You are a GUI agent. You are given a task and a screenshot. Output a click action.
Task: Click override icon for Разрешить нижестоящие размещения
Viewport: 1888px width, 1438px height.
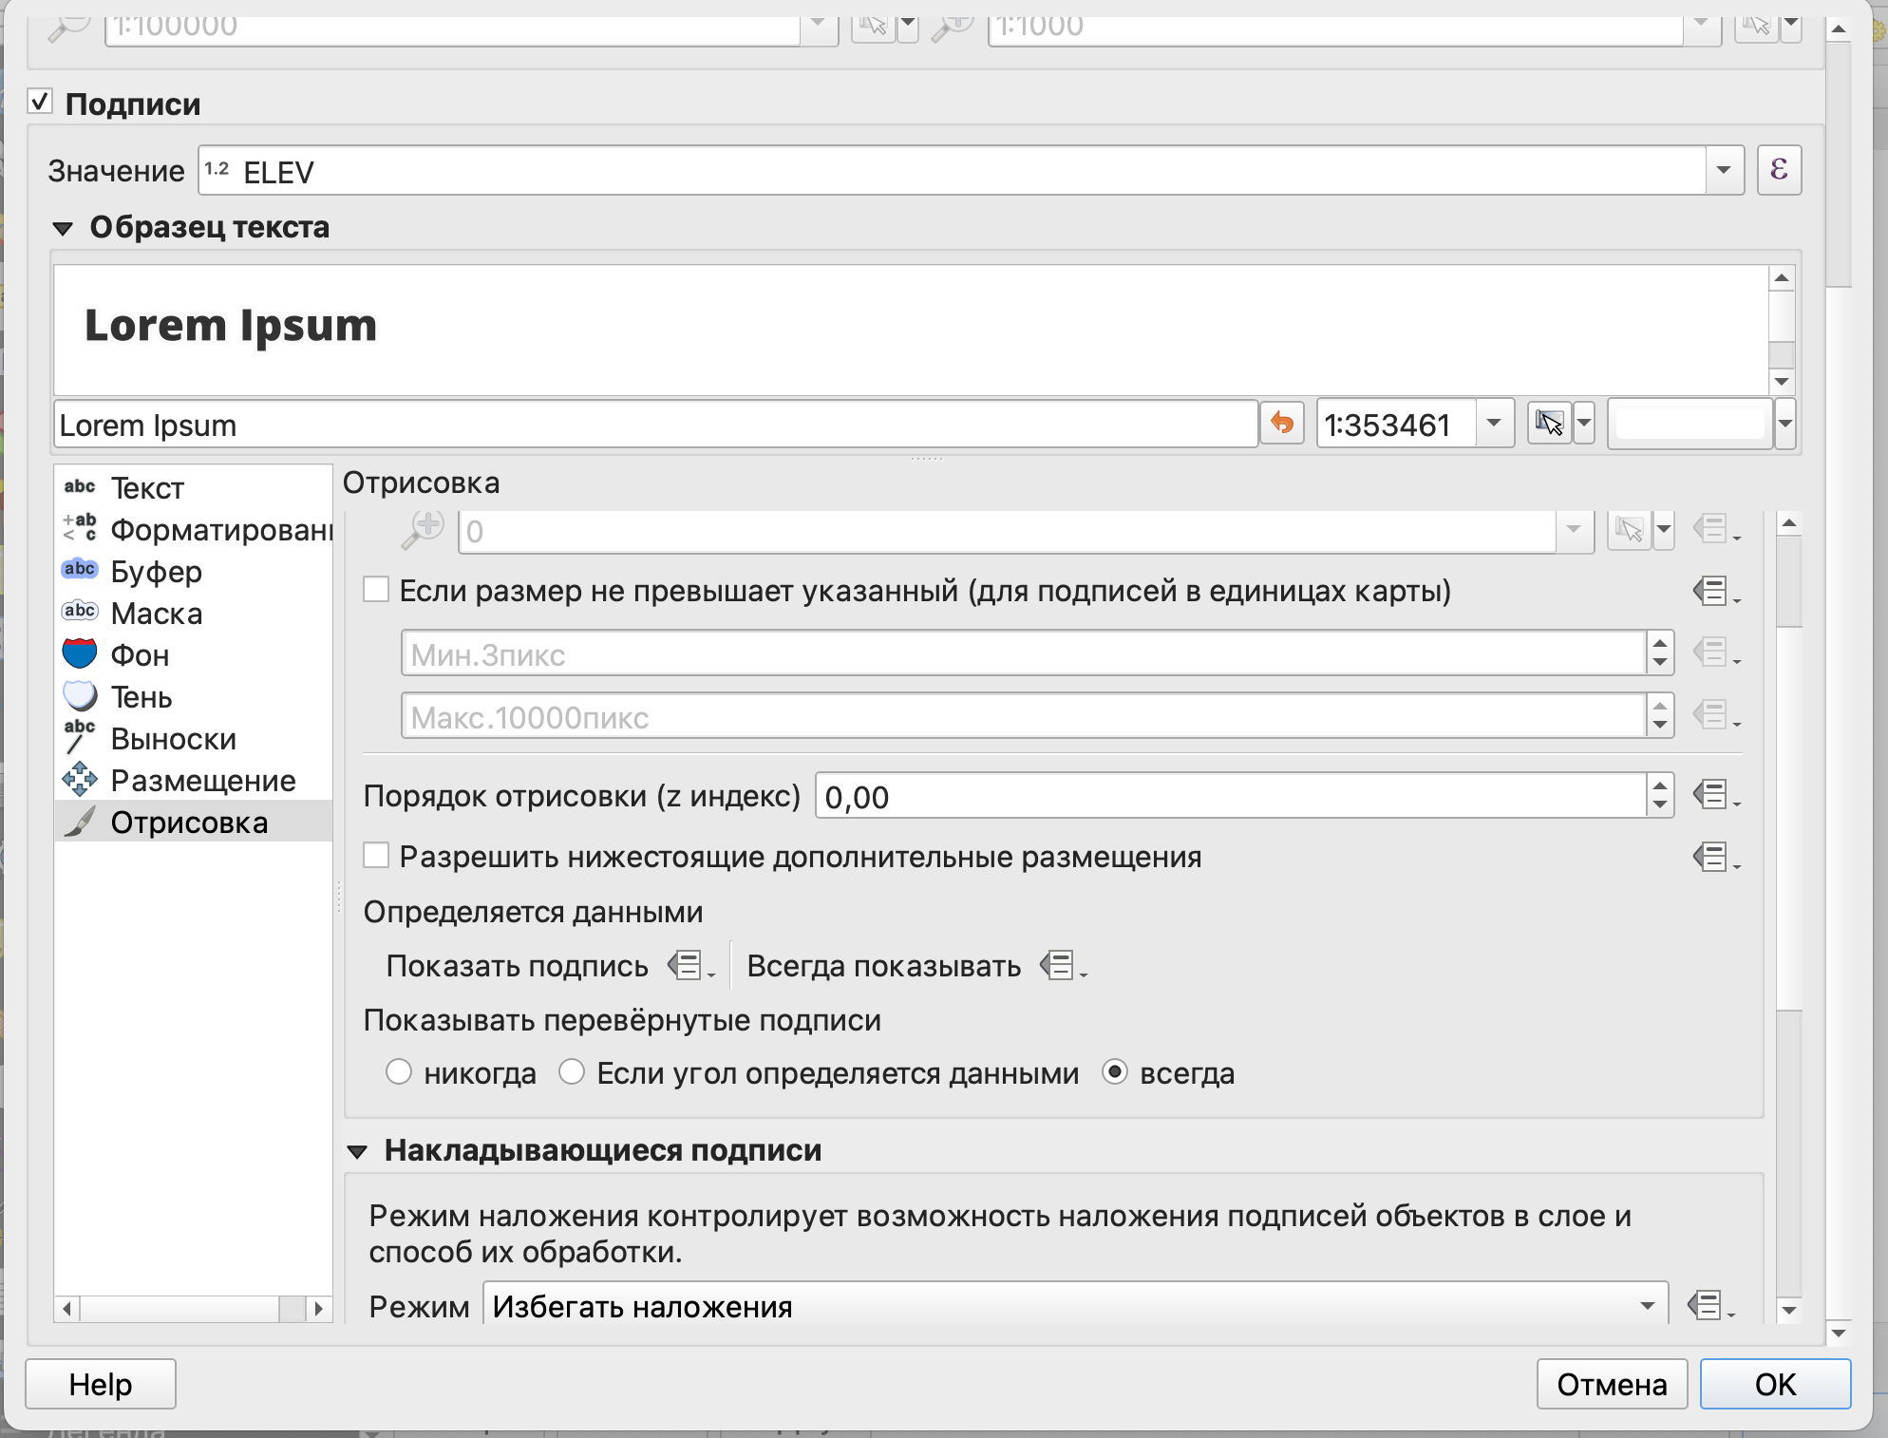tap(1713, 858)
